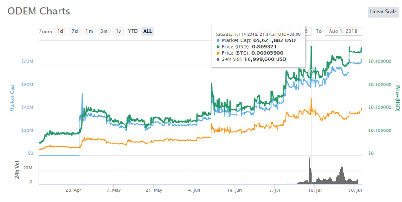Screen dimensions: 402x202
Task: Set zoom to 1d
Action: [60, 31]
